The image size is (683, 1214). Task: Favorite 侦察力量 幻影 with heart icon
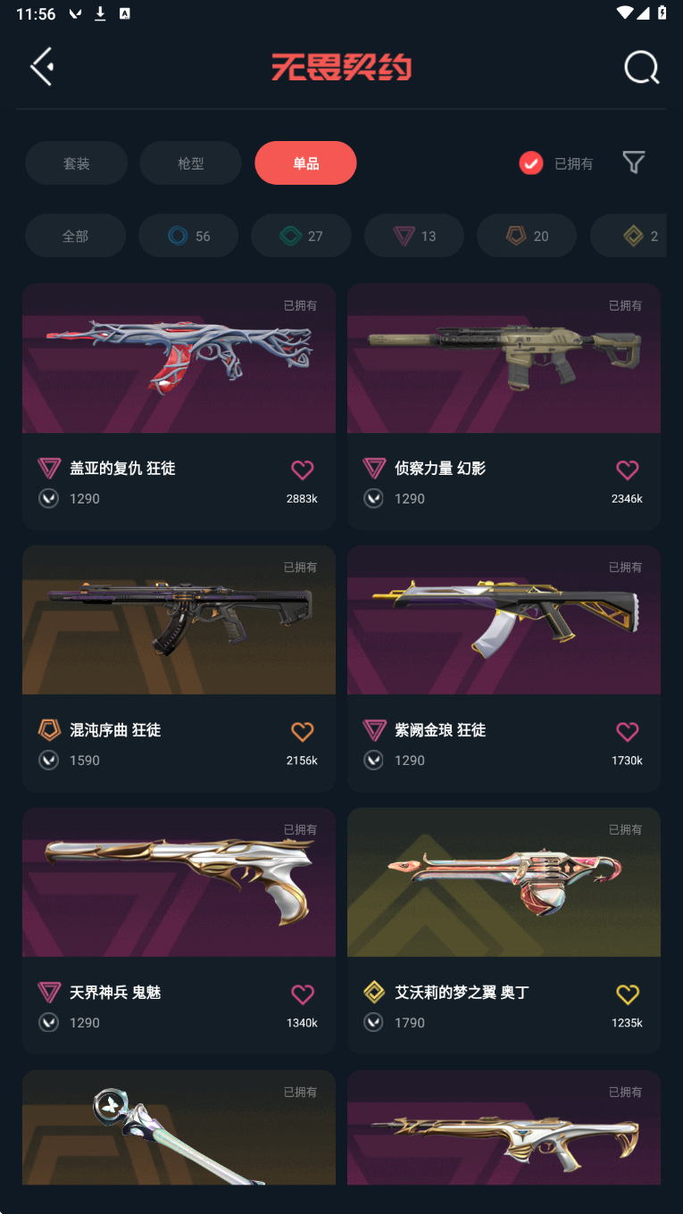click(x=628, y=470)
